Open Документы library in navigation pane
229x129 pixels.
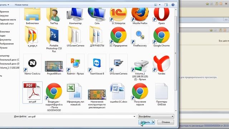coord(5,40)
